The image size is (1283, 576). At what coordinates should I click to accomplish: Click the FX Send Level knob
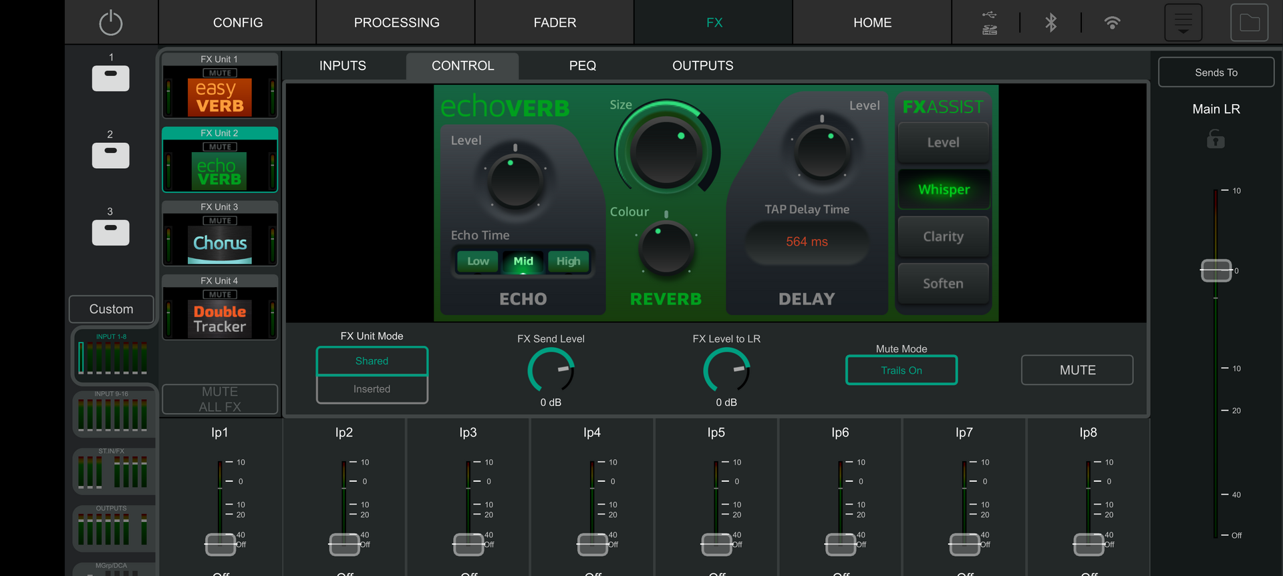(551, 370)
